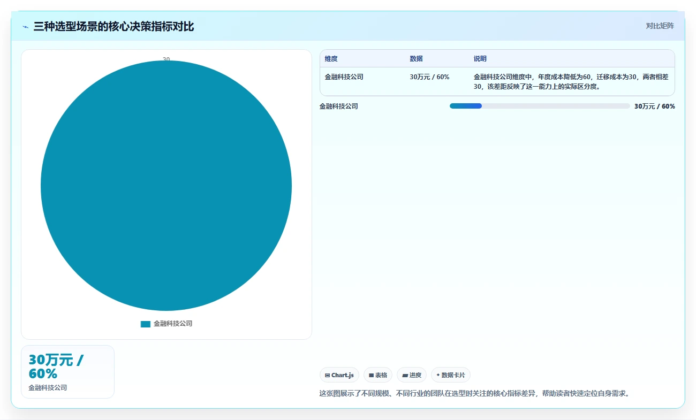Click the Chart.js tag

click(339, 375)
